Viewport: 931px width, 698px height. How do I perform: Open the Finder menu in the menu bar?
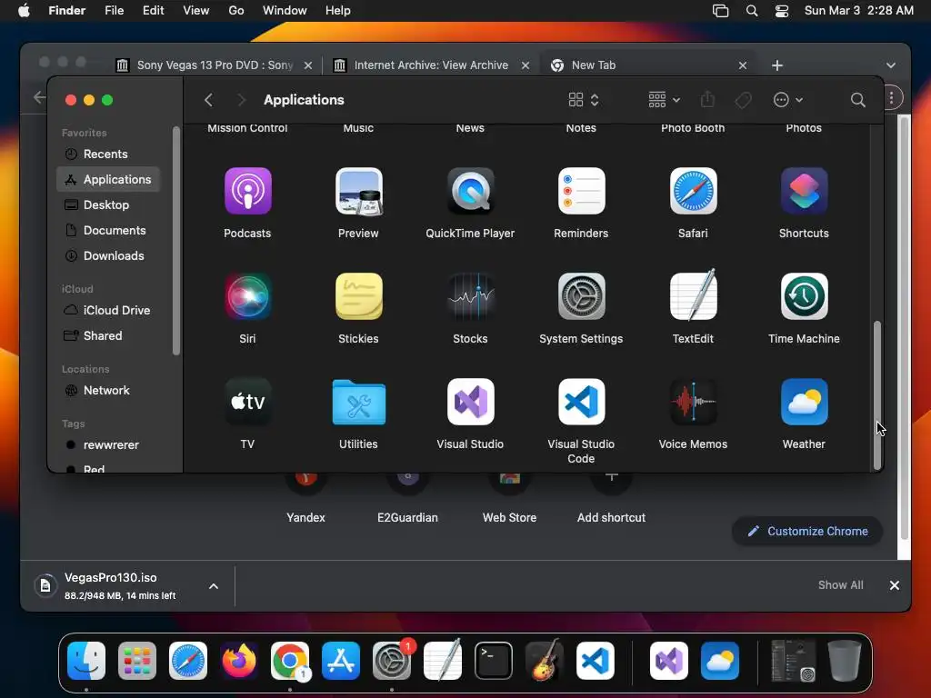coord(67,11)
